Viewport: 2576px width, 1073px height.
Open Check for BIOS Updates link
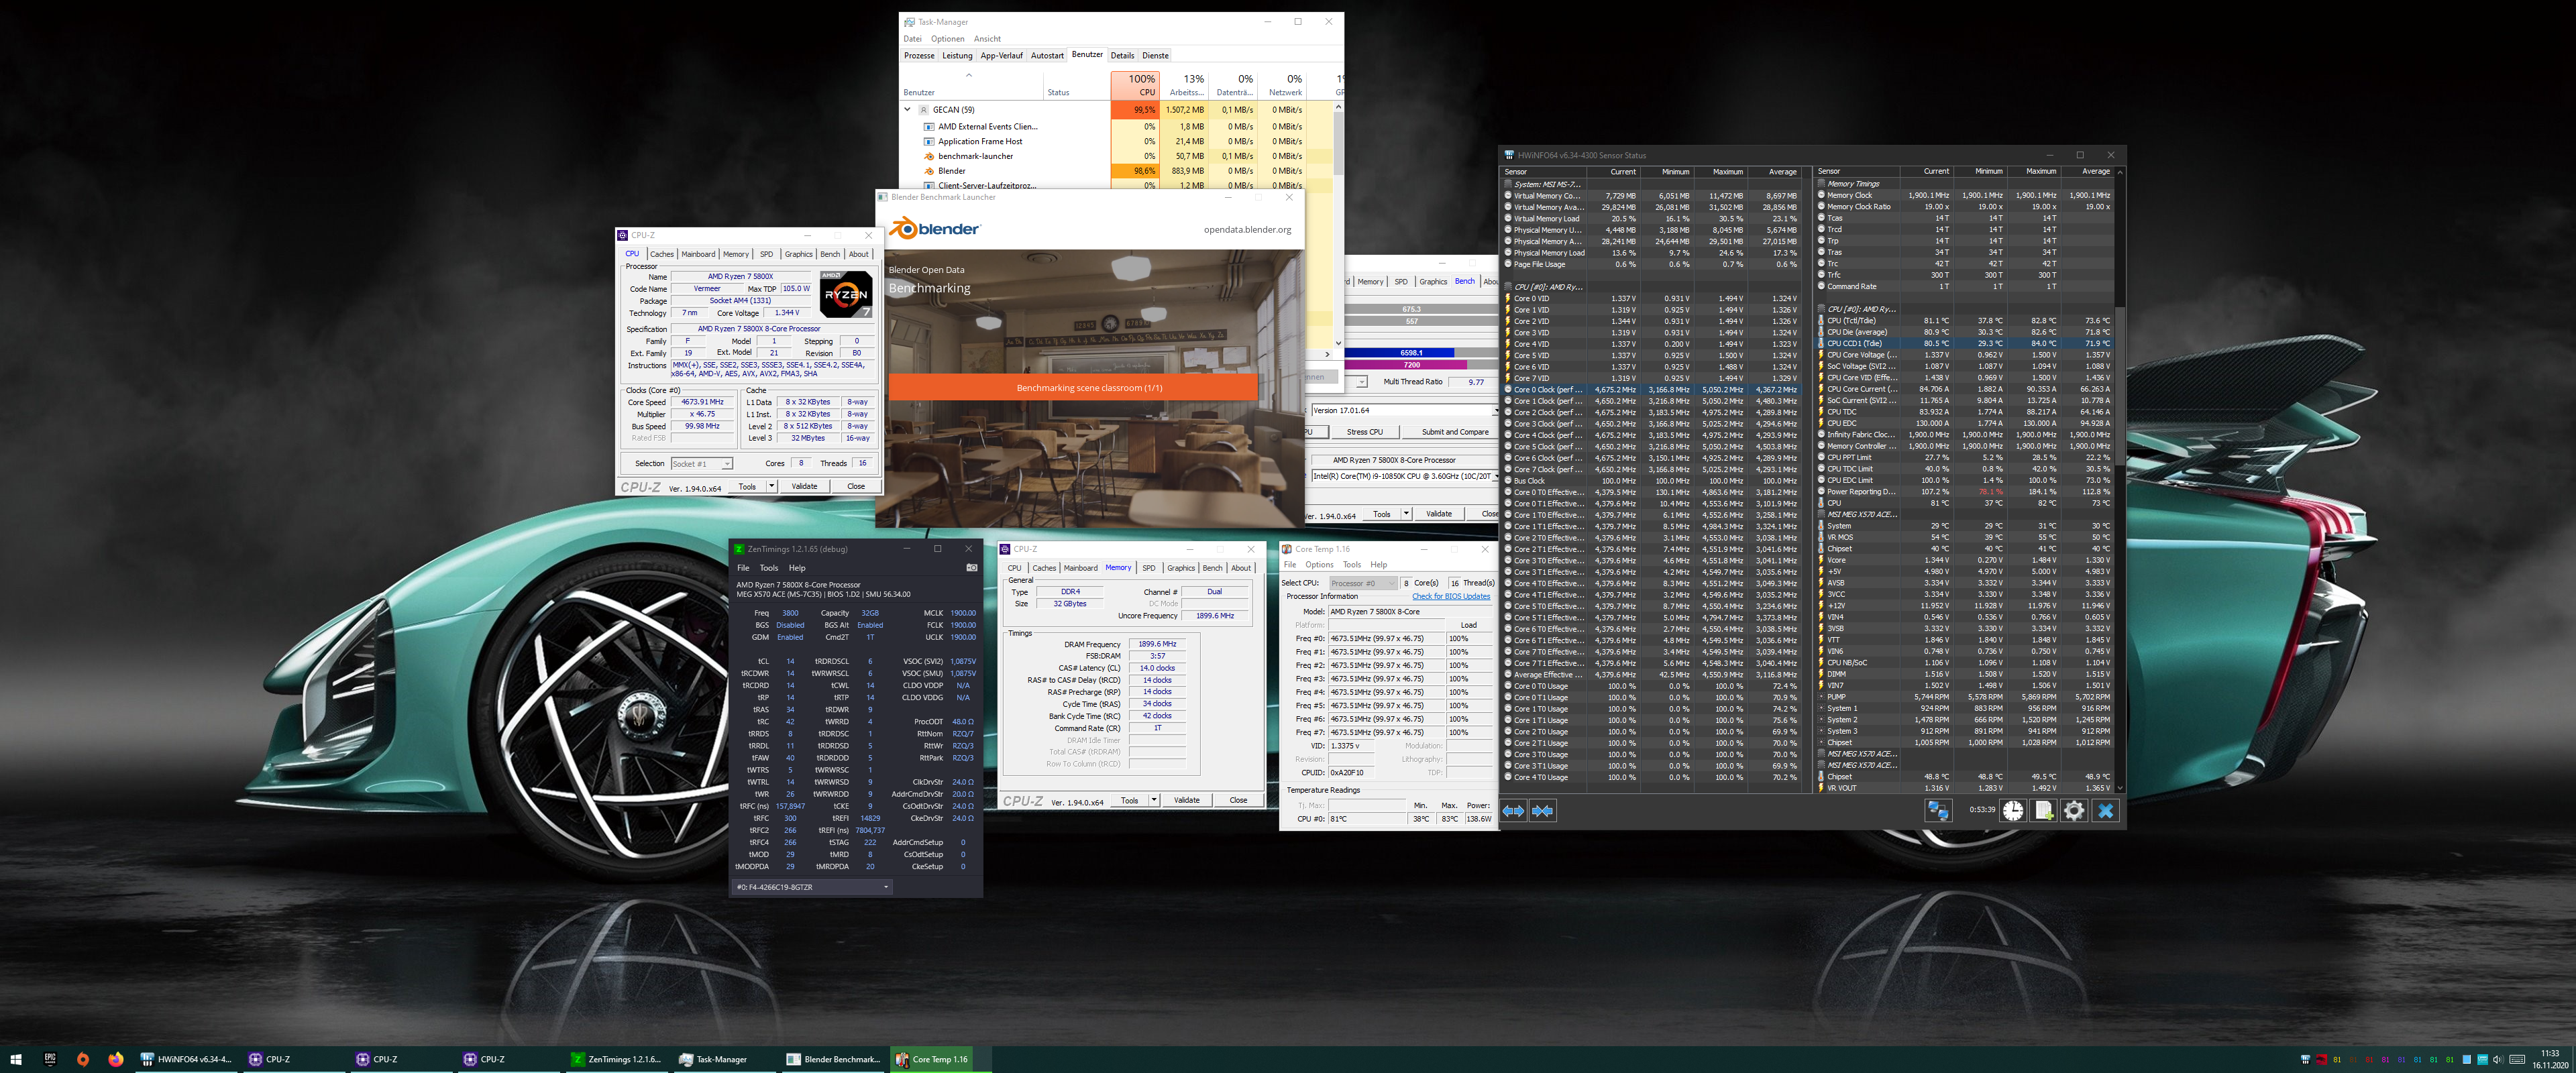1451,596
